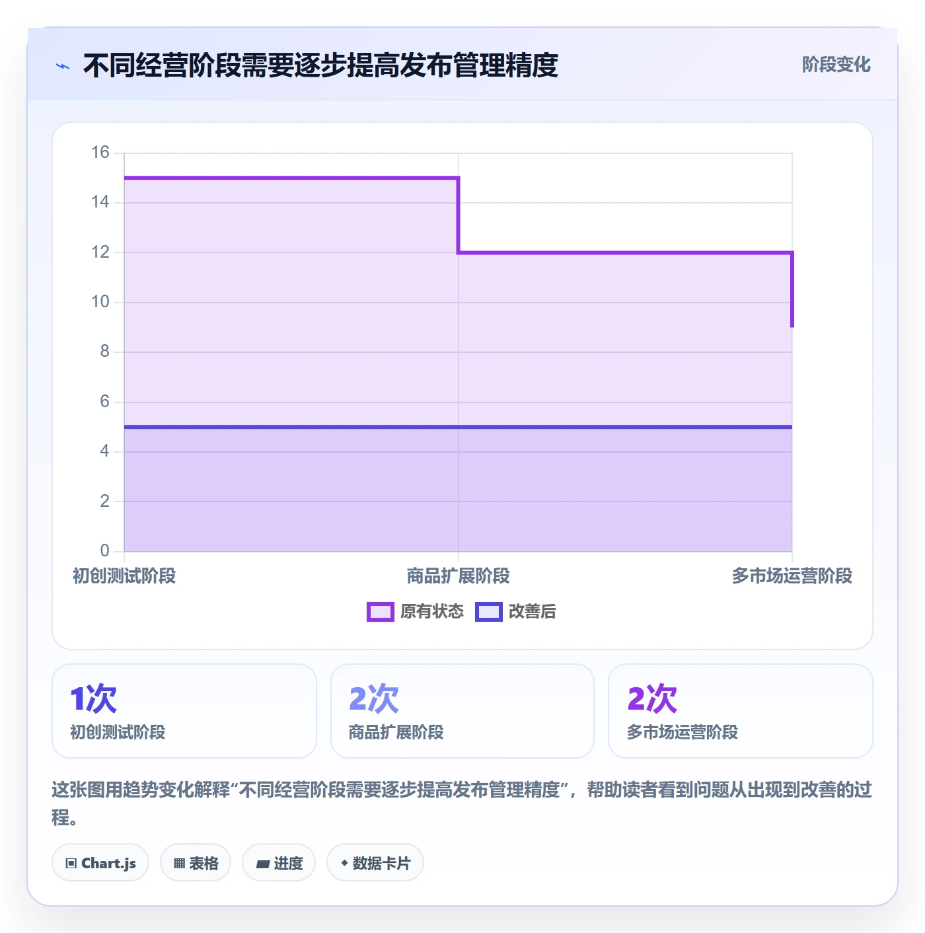Click the 2次 value above 多市场运营阶段 caption
Screen dimensions: 925x933
(x=652, y=698)
